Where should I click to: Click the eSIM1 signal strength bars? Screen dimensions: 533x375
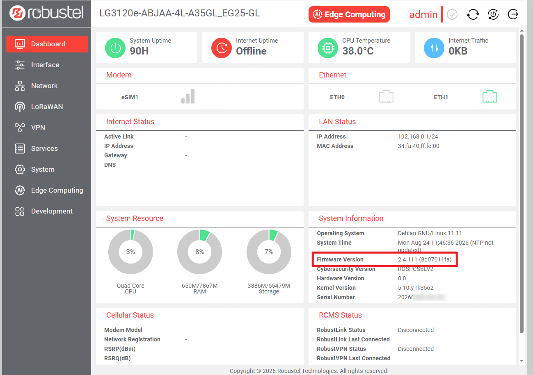pos(188,97)
